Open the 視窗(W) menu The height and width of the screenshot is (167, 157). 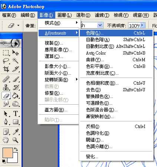coord(141,15)
